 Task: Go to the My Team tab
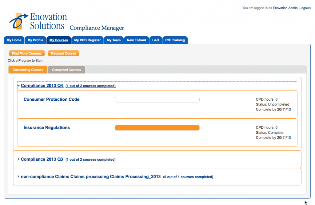click(114, 40)
